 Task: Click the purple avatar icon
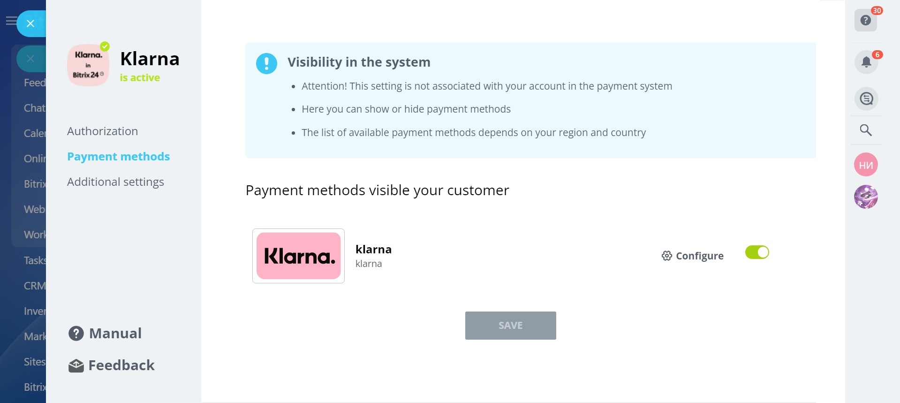[866, 197]
